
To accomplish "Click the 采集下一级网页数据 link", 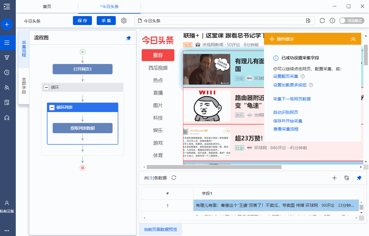I will (x=292, y=99).
